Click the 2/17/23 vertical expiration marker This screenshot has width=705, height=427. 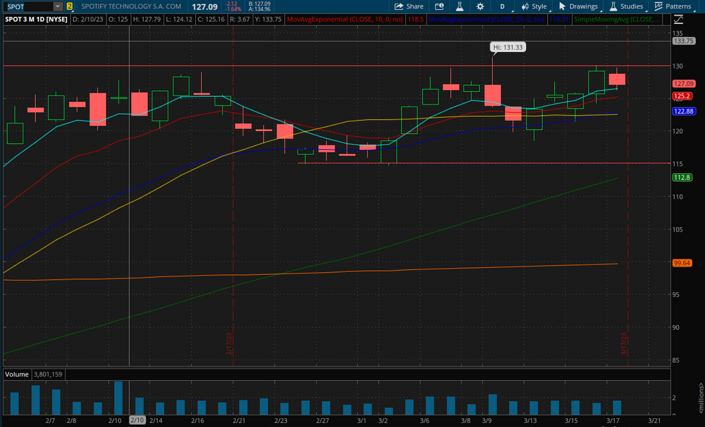point(229,343)
